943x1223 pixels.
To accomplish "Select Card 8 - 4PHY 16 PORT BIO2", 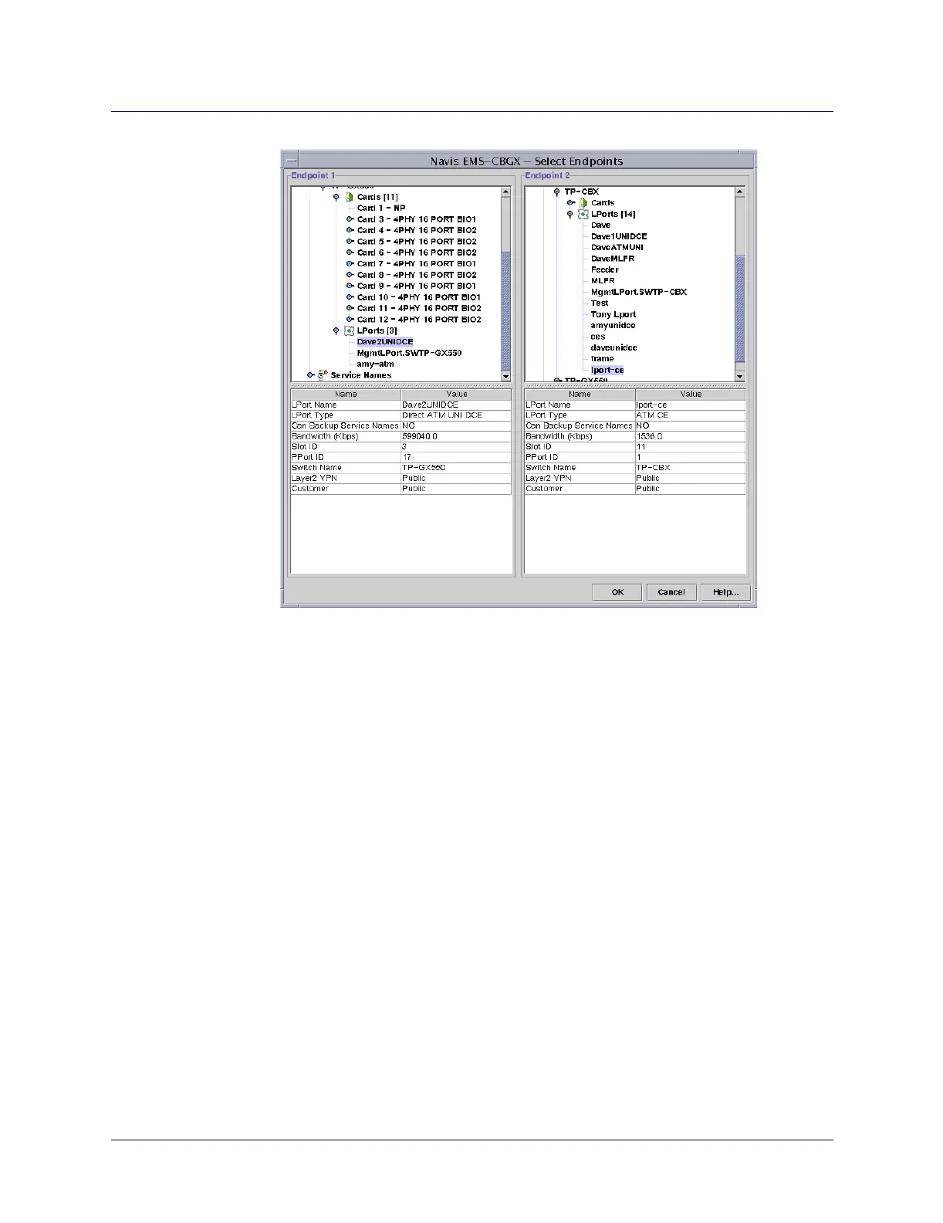I will click(x=417, y=275).
